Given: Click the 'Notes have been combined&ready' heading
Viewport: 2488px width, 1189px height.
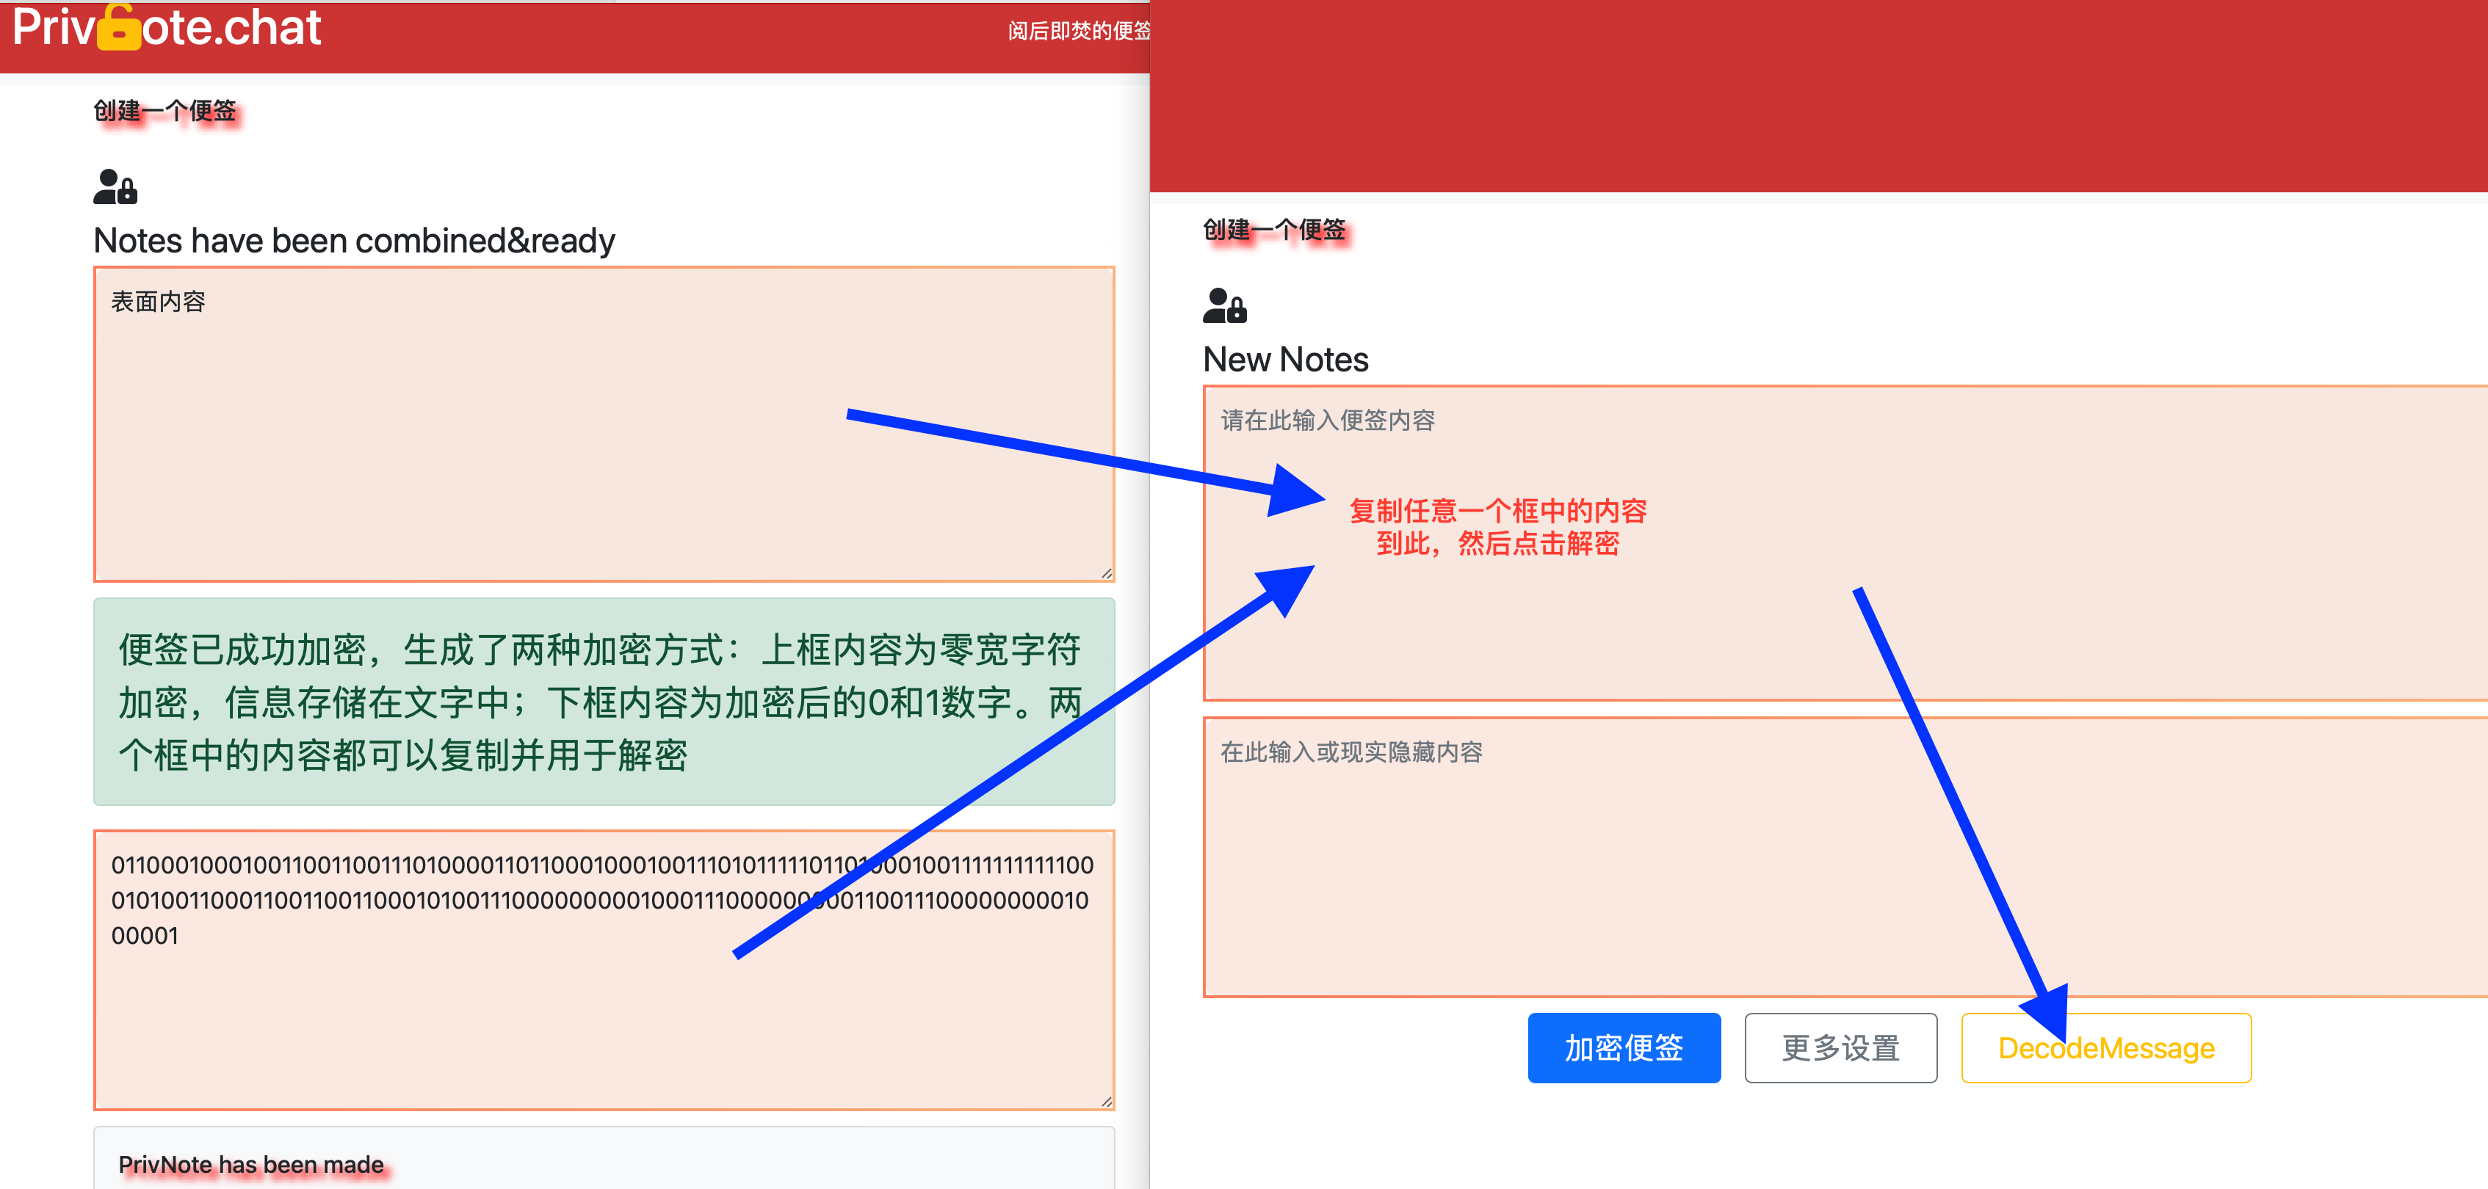Looking at the screenshot, I should tap(353, 240).
